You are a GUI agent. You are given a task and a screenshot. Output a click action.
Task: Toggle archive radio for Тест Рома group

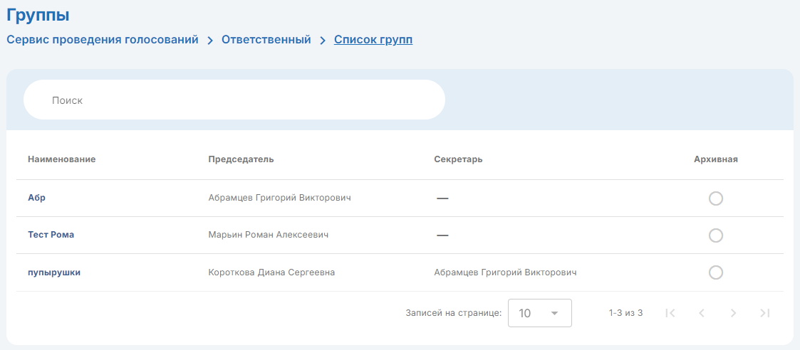pyautogui.click(x=716, y=235)
